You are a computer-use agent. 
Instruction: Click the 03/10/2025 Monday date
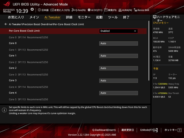pyautogui.click(x=9, y=11)
